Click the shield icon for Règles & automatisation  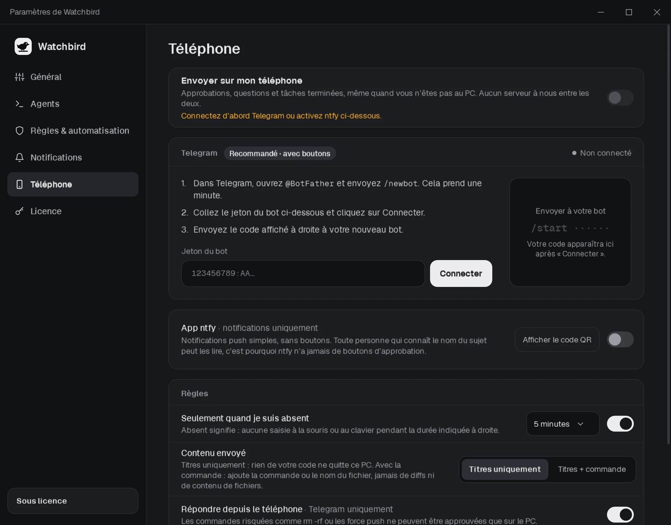(x=19, y=131)
